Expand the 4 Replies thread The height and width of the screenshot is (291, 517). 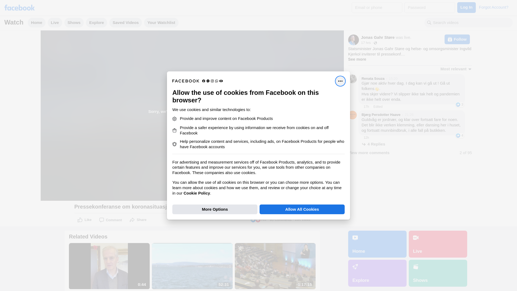pyautogui.click(x=376, y=144)
